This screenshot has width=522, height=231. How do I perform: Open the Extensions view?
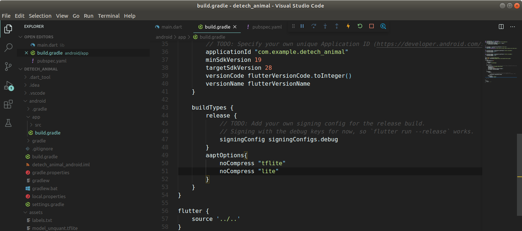[8, 104]
